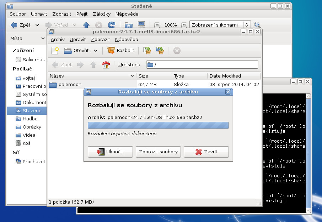322x222 pixels.
Task: Expand the Otevřít recent archives dropdown arrow
Action: pyautogui.click(x=96, y=51)
